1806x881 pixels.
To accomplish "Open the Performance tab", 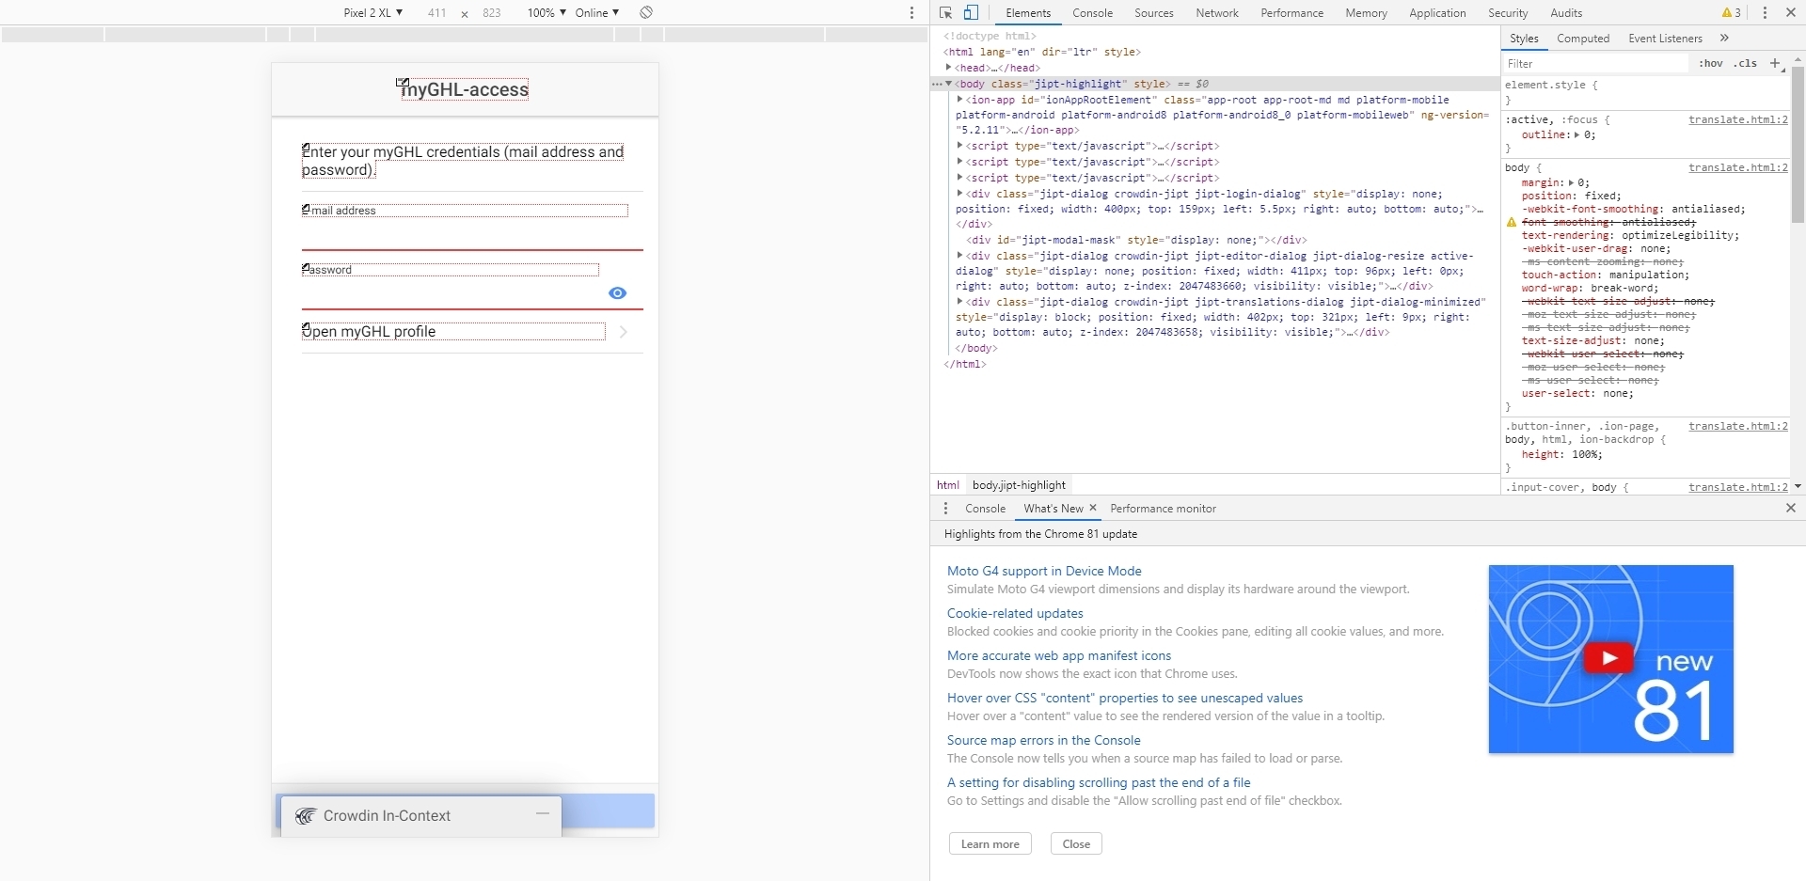I will (x=1291, y=12).
